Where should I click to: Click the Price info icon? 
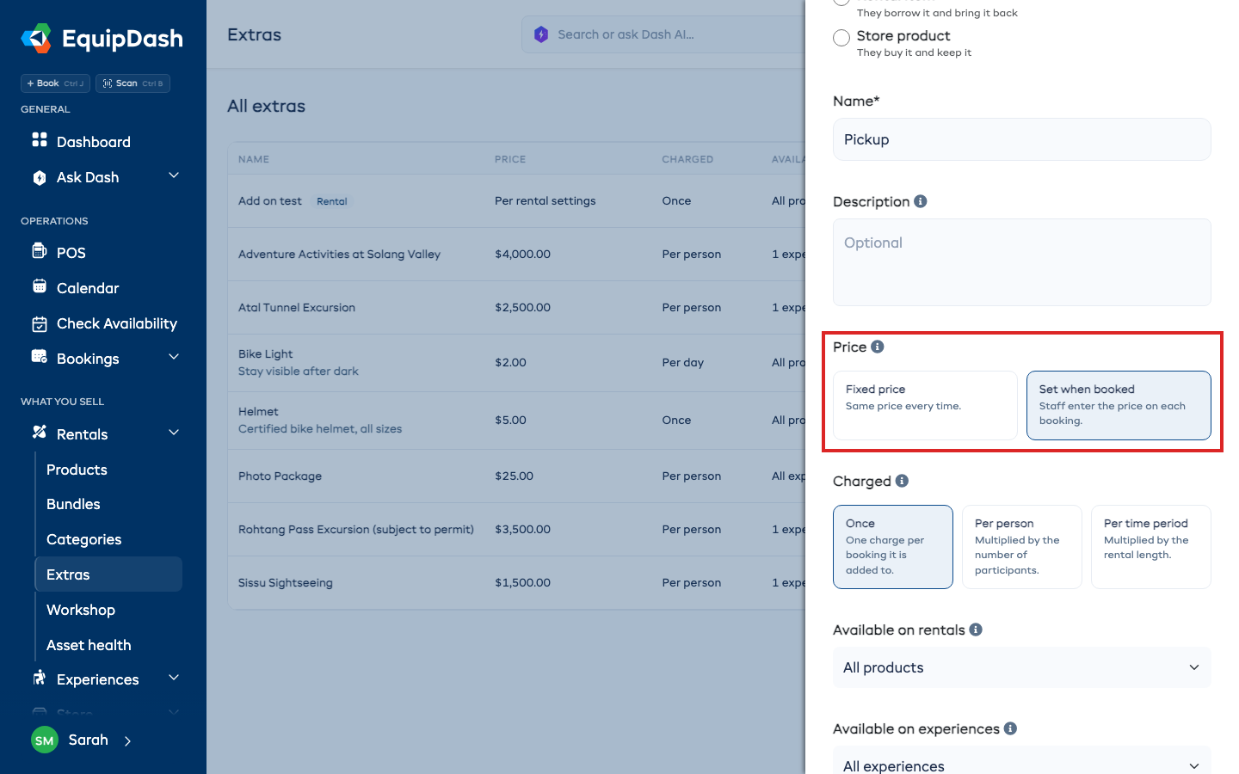click(878, 347)
